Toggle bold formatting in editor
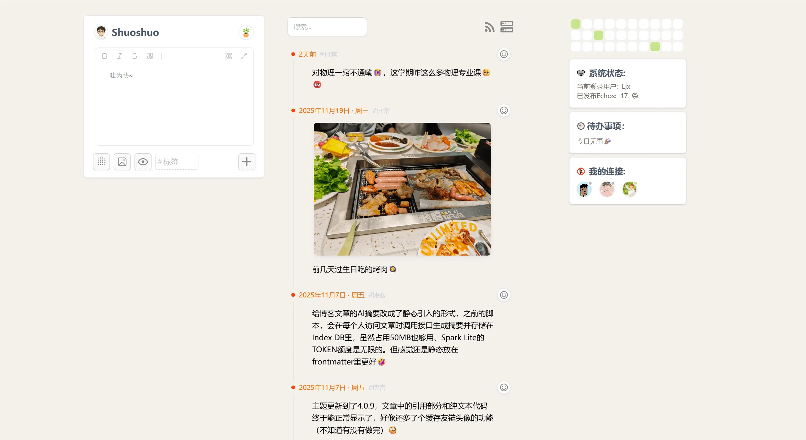 pyautogui.click(x=105, y=56)
